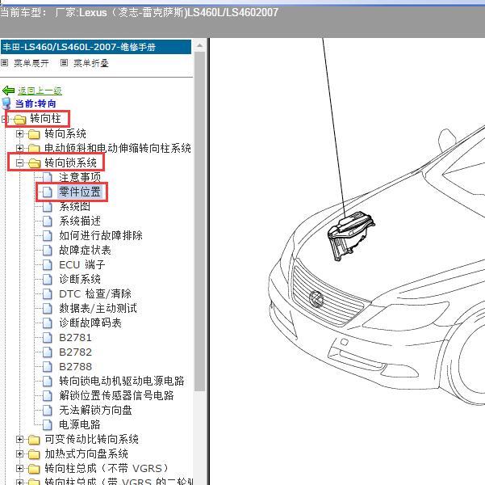485x485 pixels.
Task: Click the 加热式方向盘系统 folder icon
Action: (34, 454)
